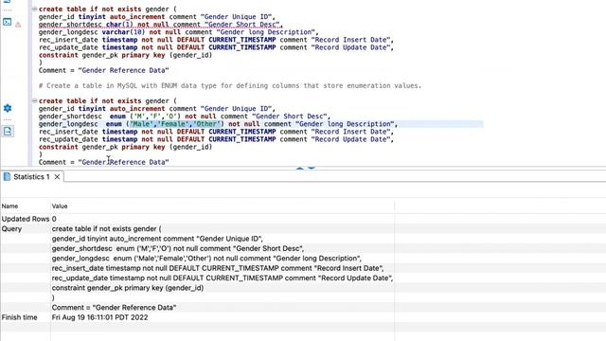Select the value Fri Aug 19 16:11:01 PDT 2022
The width and height of the screenshot is (606, 341).
point(99,317)
